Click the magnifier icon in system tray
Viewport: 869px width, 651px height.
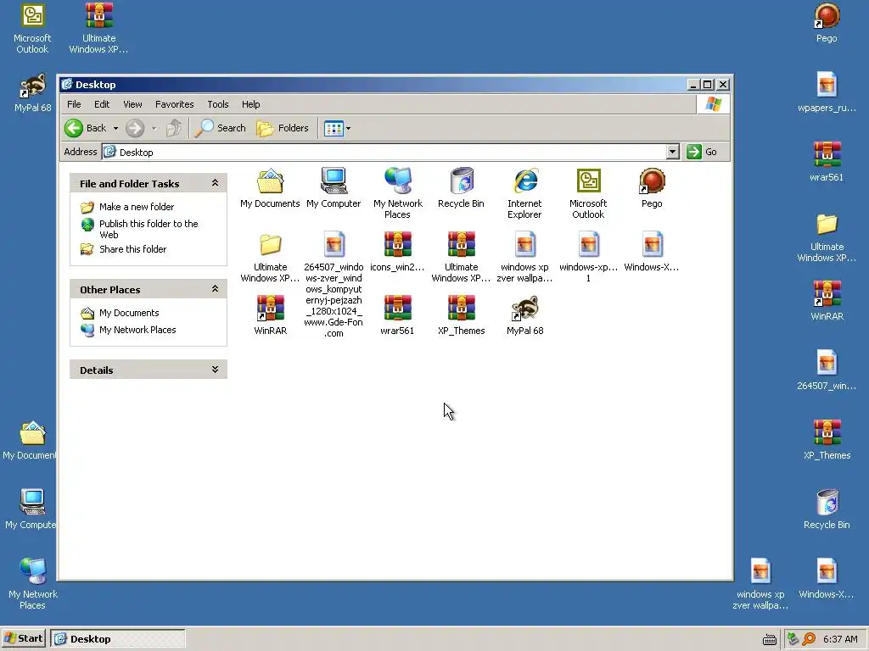[x=809, y=639]
